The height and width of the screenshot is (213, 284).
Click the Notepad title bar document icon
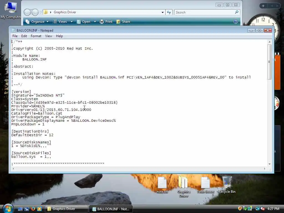13,30
